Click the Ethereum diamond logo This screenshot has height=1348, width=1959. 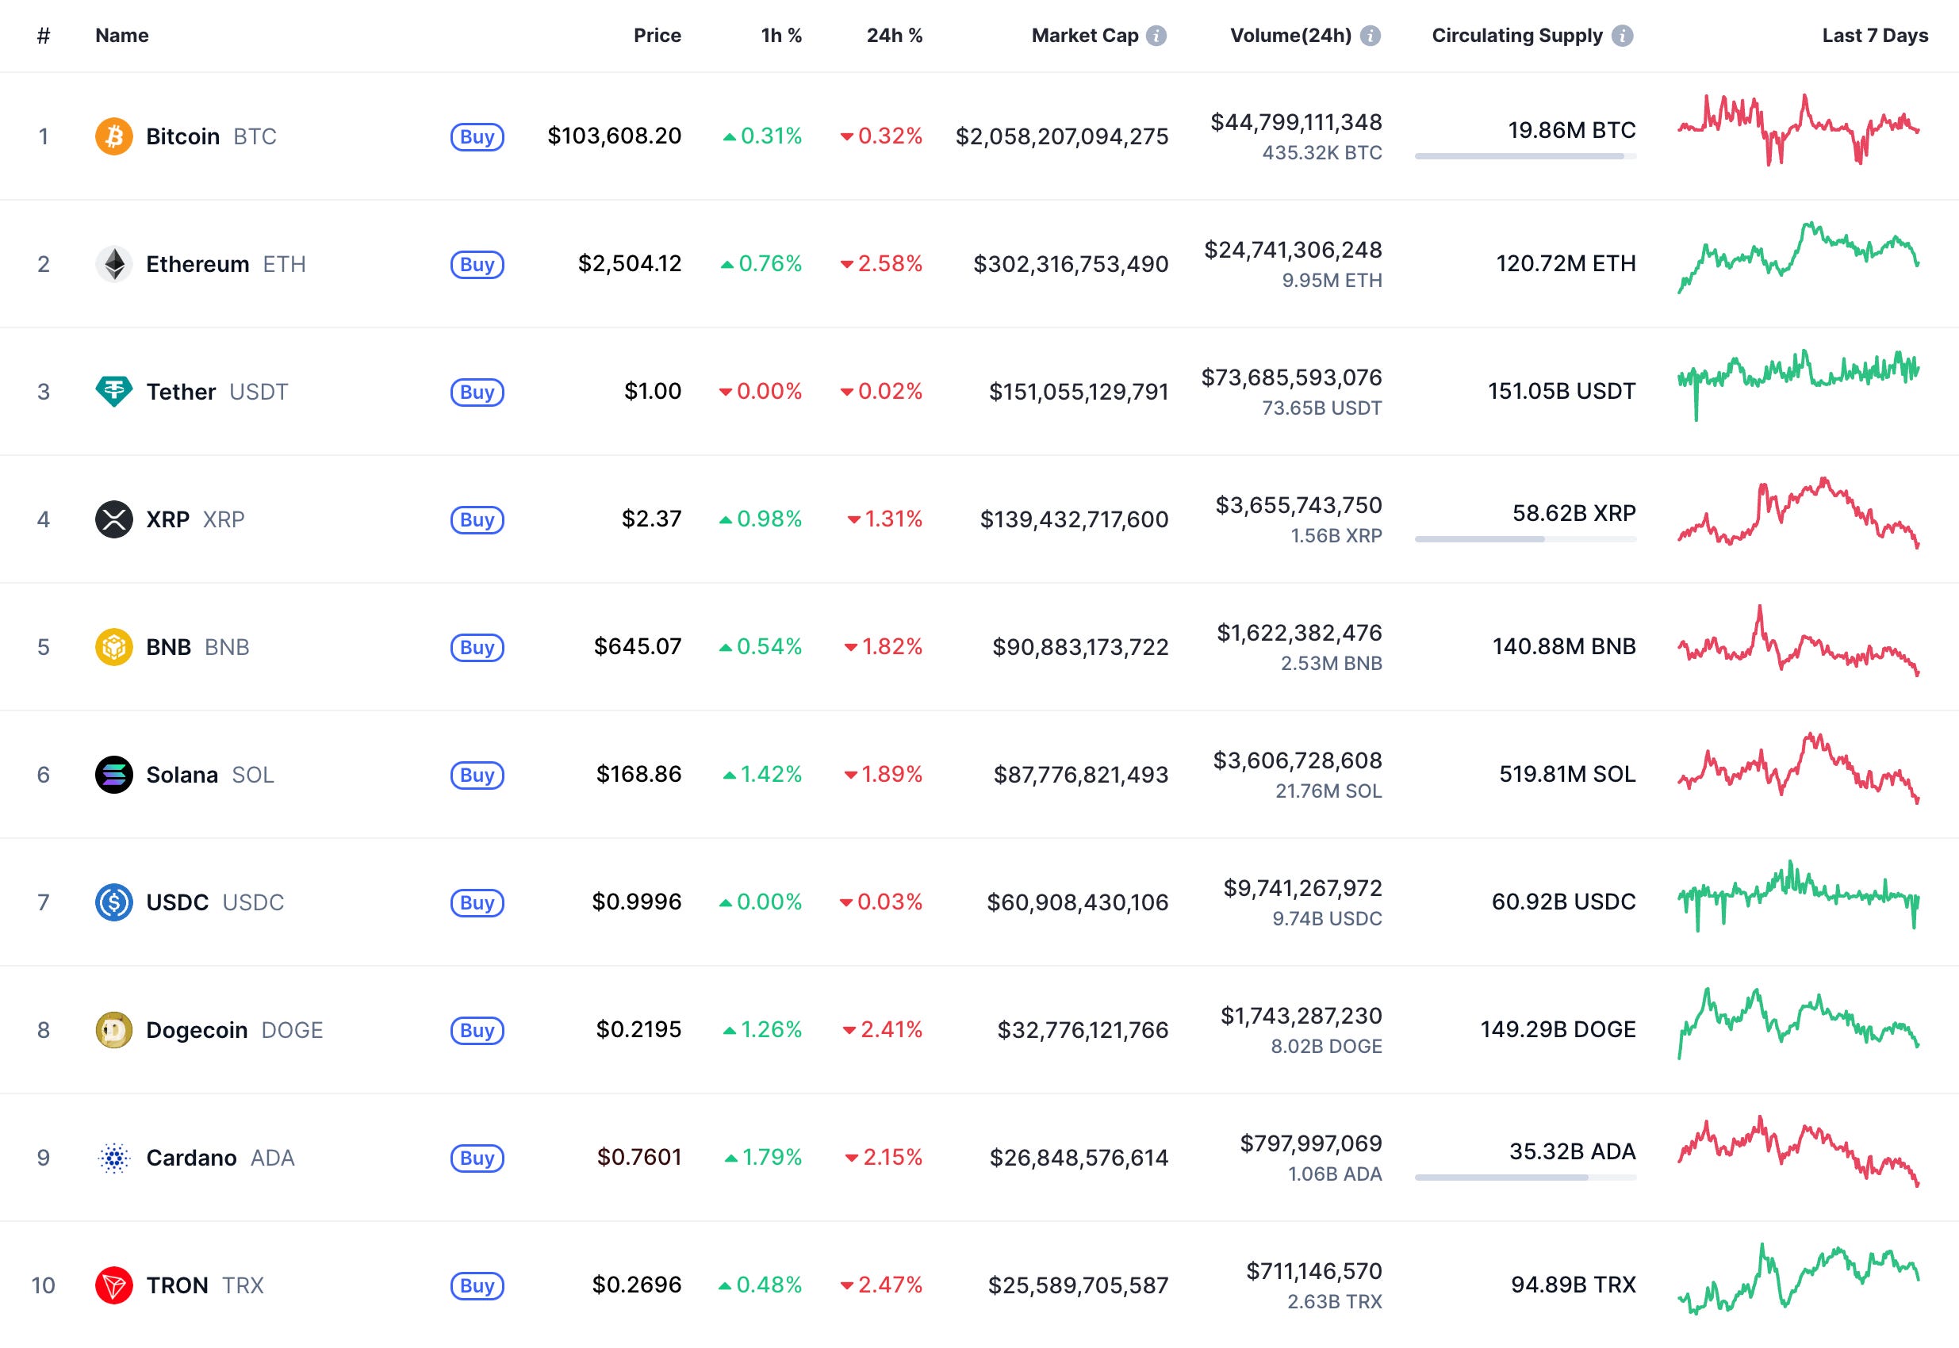[114, 263]
